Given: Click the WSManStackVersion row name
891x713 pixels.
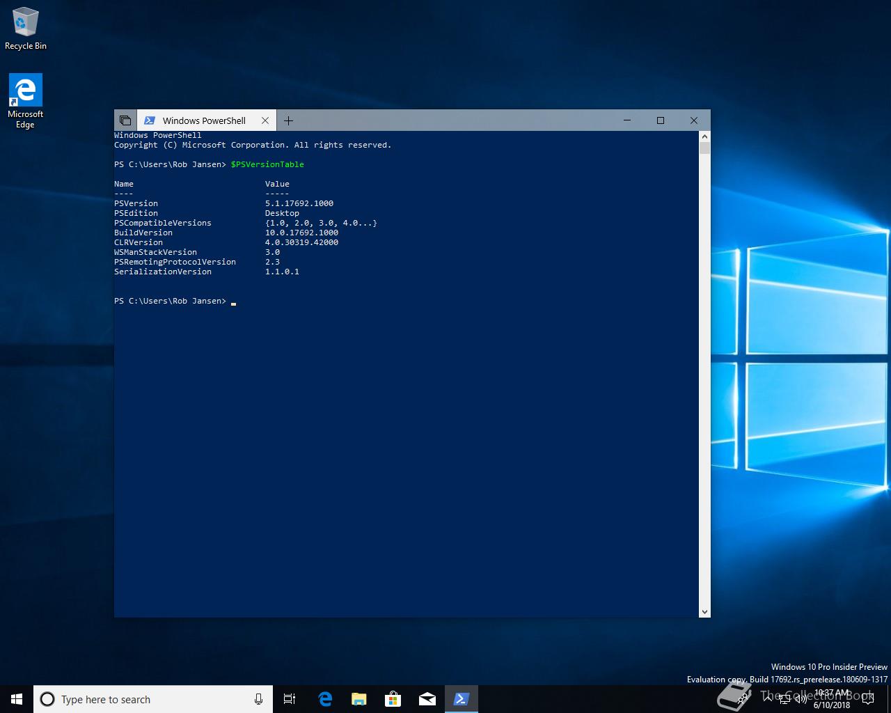Looking at the screenshot, I should (x=155, y=252).
